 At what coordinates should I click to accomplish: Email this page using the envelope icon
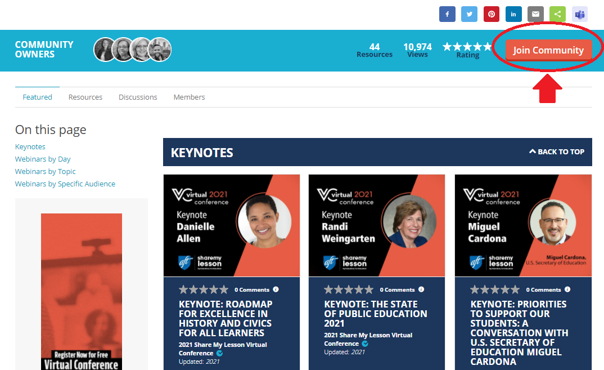pyautogui.click(x=535, y=14)
